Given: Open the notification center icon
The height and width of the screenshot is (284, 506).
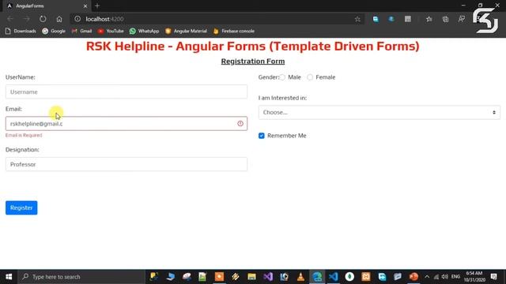Looking at the screenshot, I should 493,277.
